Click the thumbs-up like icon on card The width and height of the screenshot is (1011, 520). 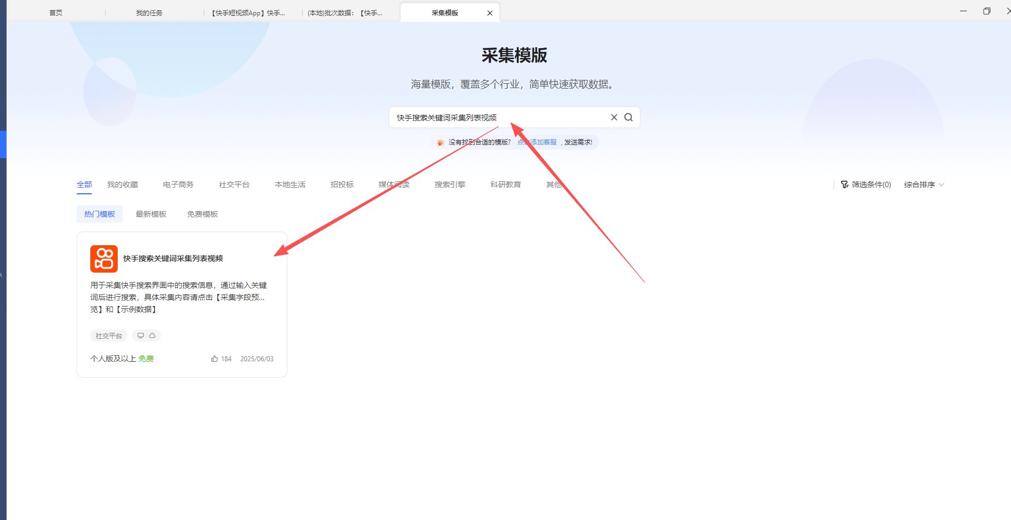tap(215, 359)
